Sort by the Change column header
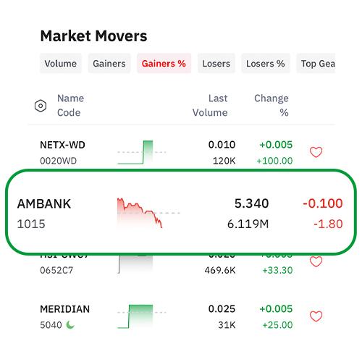The width and height of the screenshot is (362, 362). coord(271,98)
